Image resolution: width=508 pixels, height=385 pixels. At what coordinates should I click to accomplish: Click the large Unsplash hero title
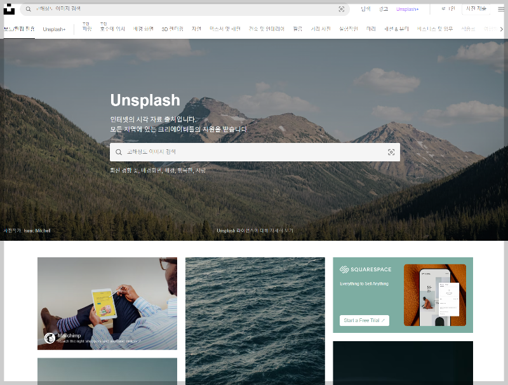point(145,100)
